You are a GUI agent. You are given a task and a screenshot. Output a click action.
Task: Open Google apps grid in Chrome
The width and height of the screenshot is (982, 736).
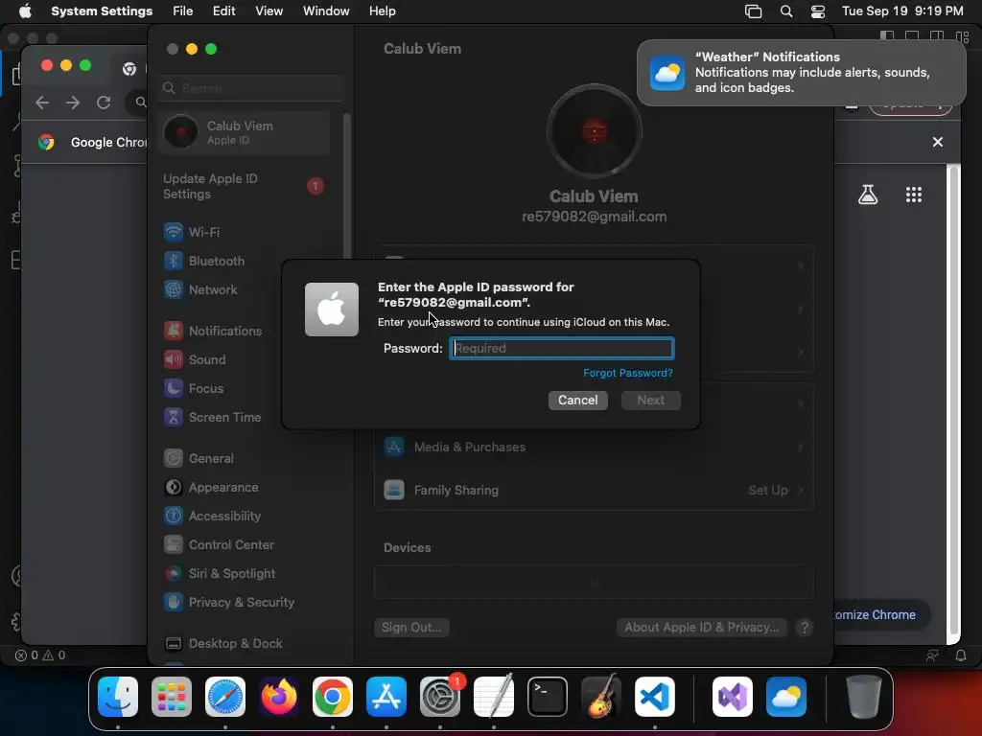[914, 195]
